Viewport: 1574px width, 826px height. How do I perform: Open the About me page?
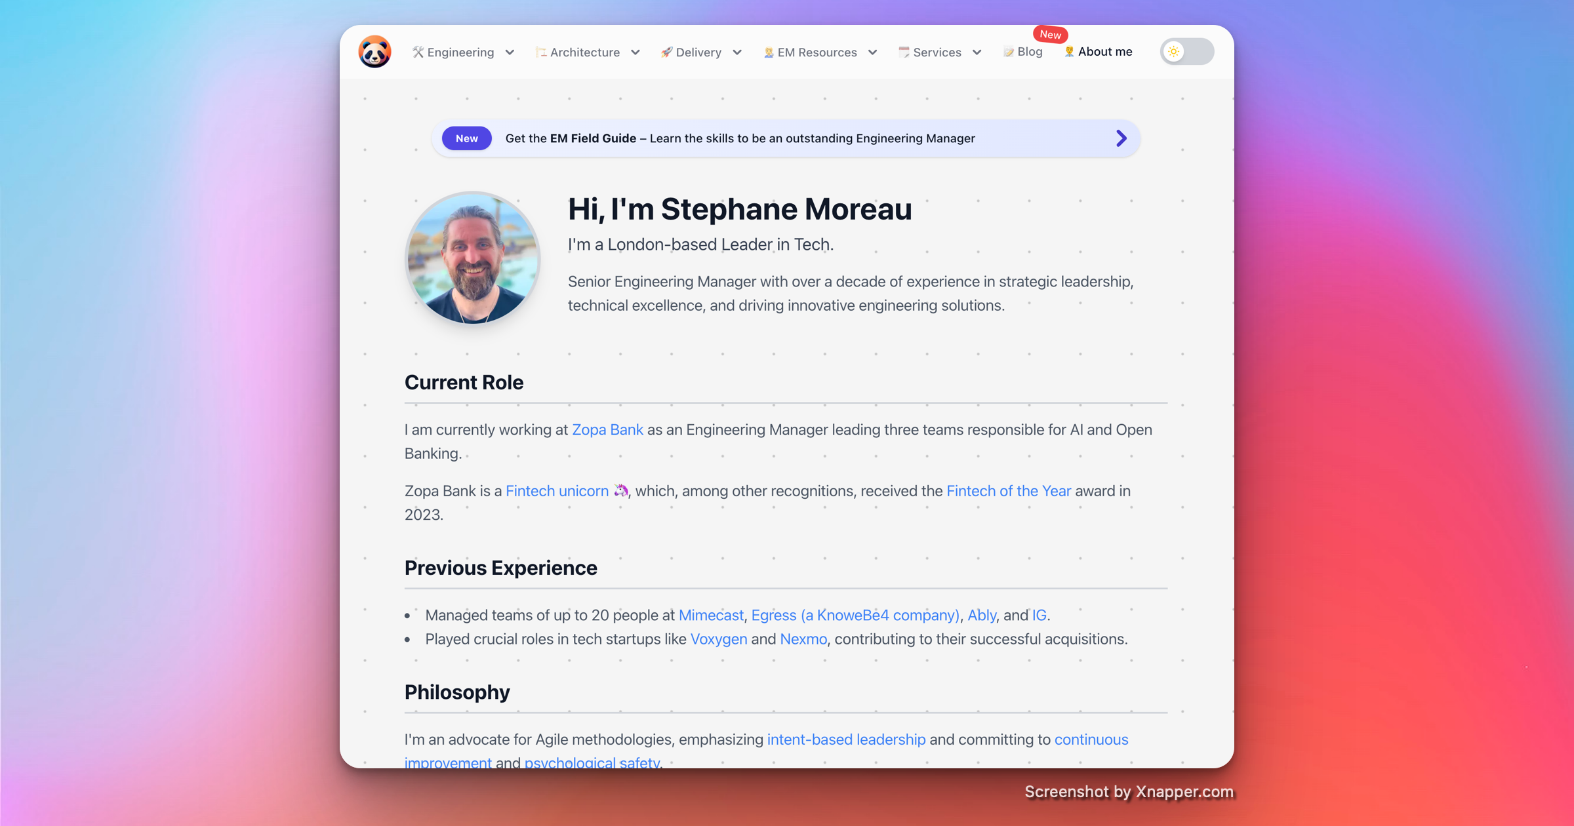click(x=1099, y=52)
